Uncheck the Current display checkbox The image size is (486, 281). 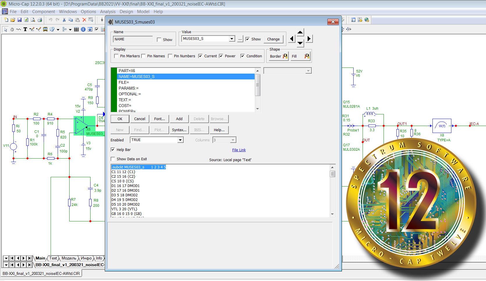click(x=201, y=56)
